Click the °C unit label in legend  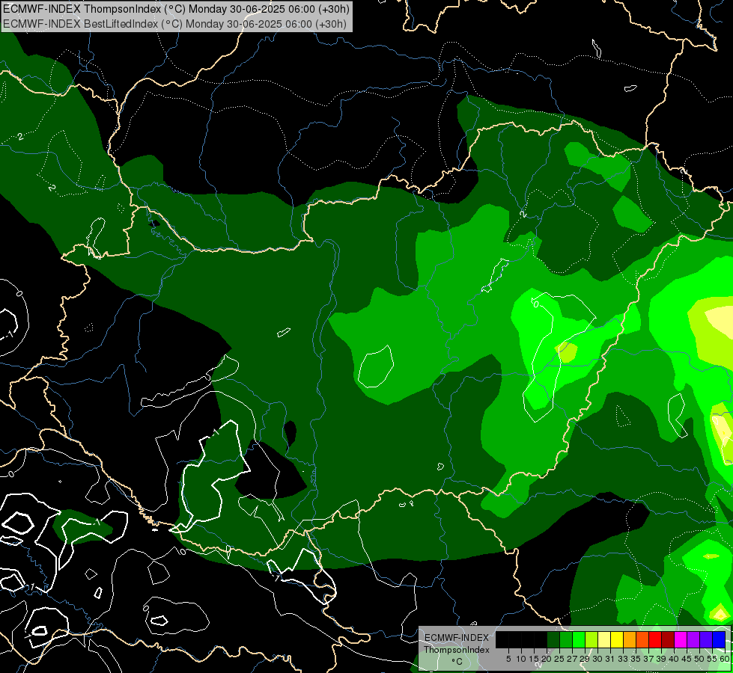[457, 661]
